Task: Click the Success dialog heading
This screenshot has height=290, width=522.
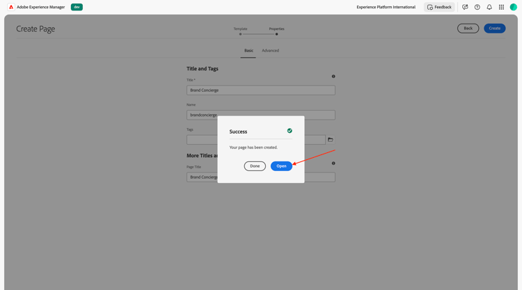Action: coord(238,131)
